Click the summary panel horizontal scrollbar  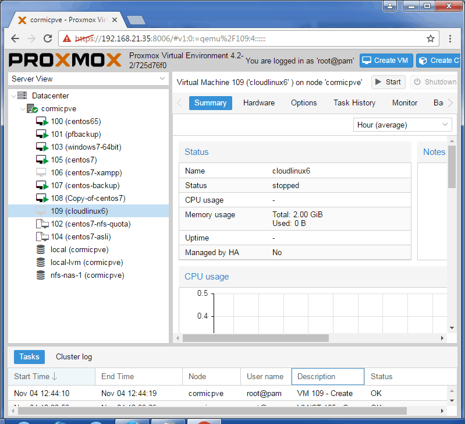point(255,338)
